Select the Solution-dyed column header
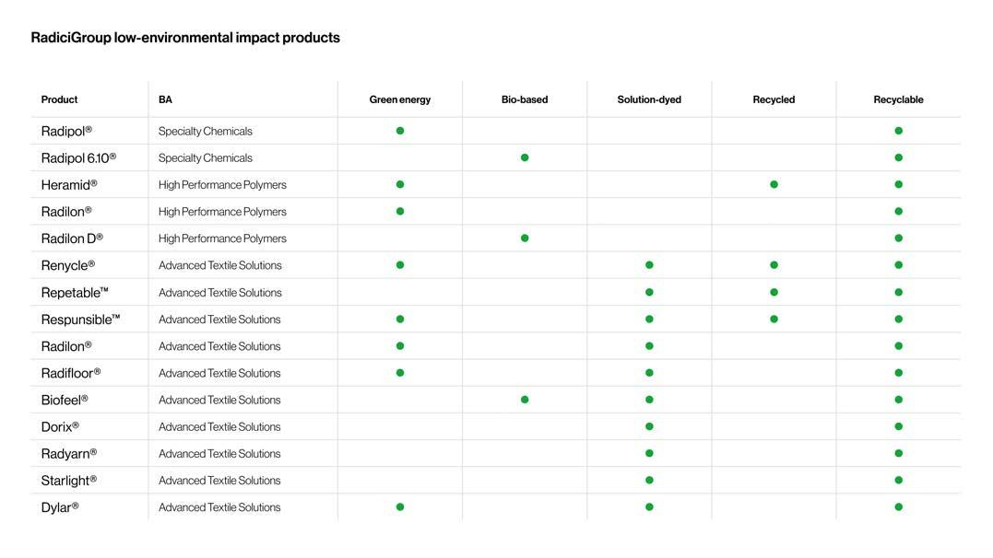Viewport: 993px width, 558px height. pos(649,99)
